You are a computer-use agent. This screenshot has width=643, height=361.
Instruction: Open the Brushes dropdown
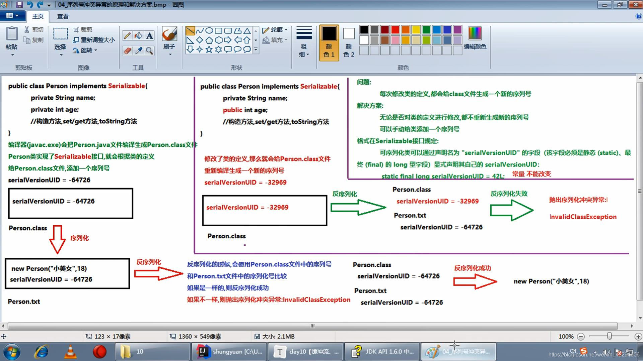[x=169, y=50]
